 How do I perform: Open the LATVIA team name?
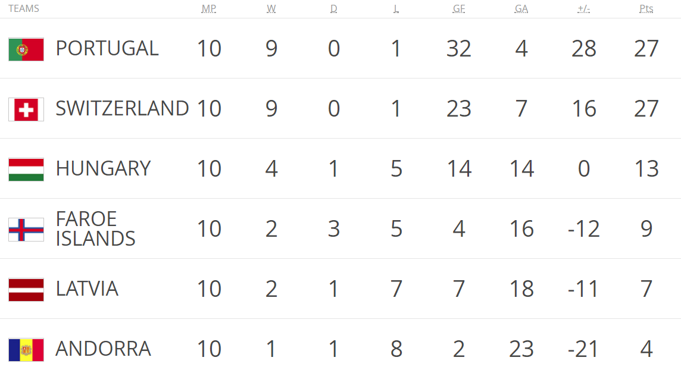tap(87, 289)
